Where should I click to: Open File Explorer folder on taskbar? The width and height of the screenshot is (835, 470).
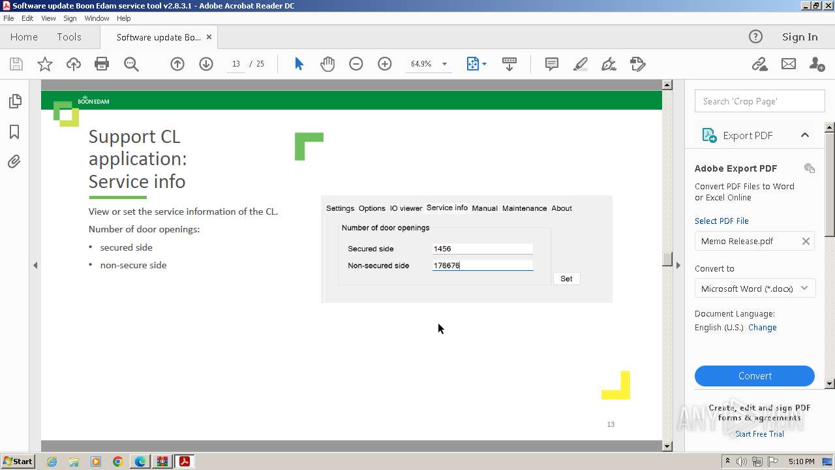pyautogui.click(x=74, y=462)
